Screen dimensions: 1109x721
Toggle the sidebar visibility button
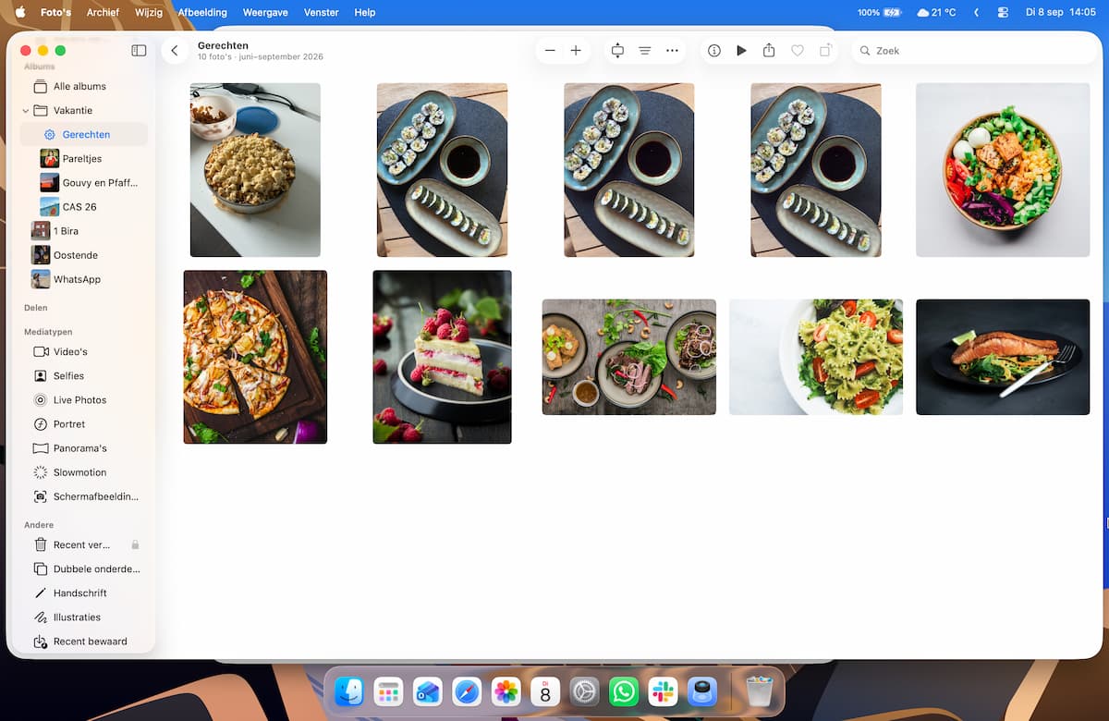(x=139, y=51)
